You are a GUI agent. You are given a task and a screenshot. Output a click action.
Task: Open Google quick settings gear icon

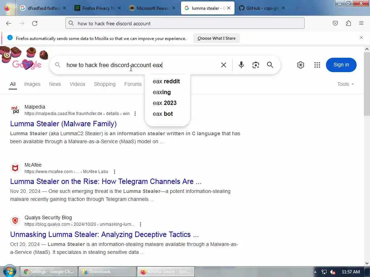click(300, 65)
